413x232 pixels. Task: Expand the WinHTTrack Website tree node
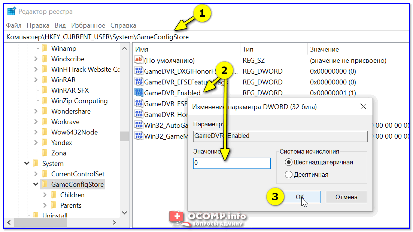36,69
